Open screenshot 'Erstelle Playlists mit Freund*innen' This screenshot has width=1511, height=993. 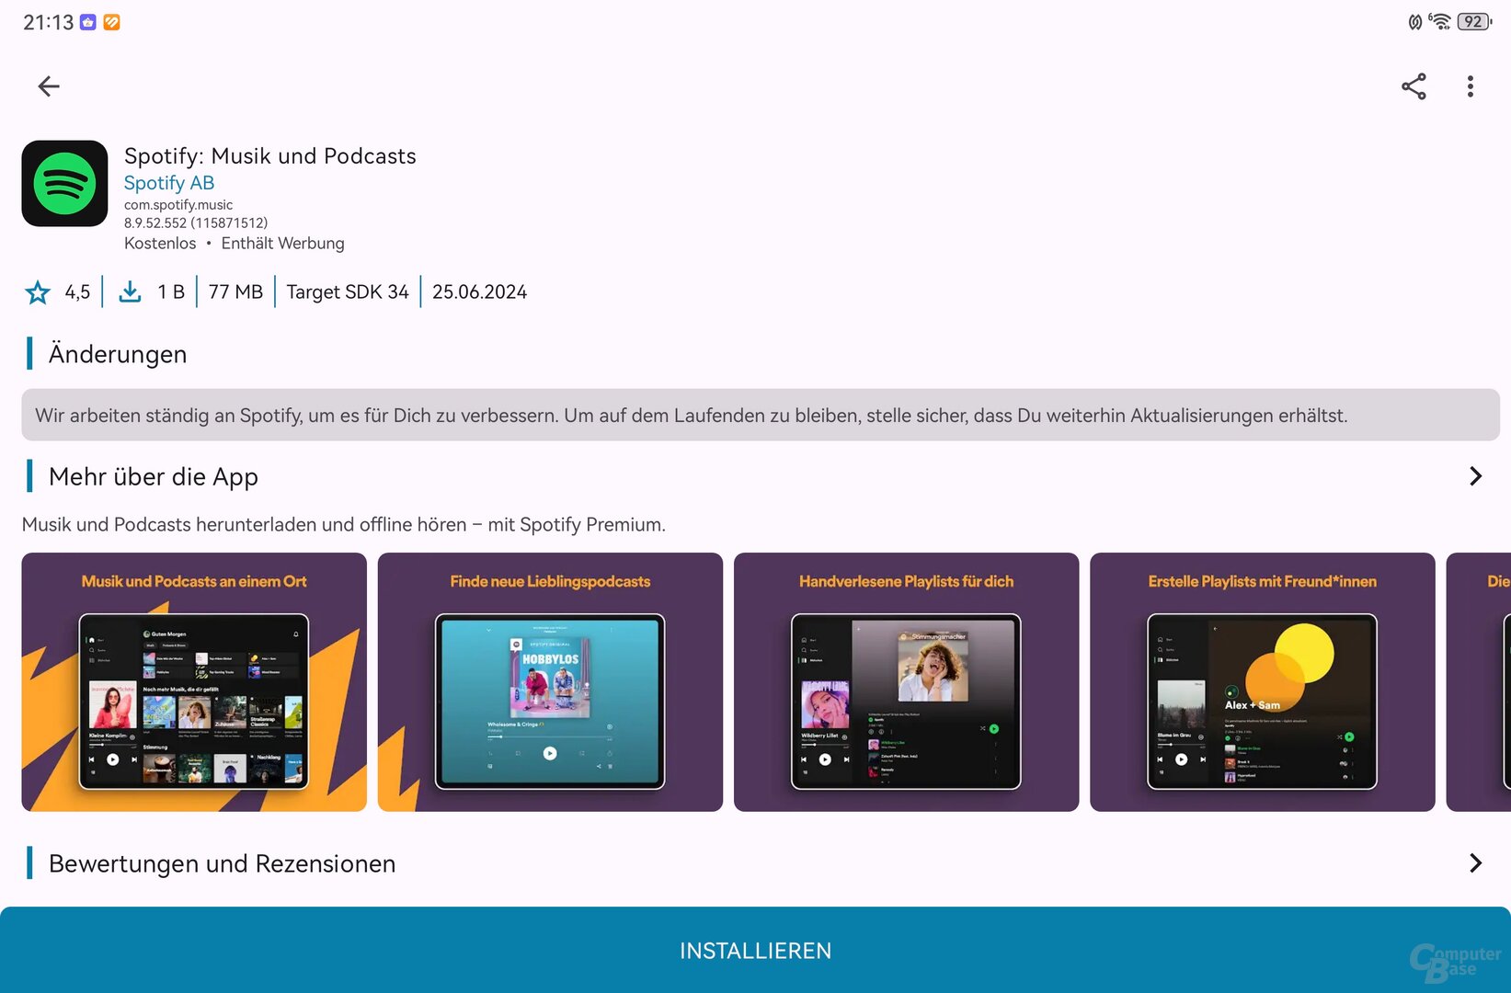[1262, 682]
